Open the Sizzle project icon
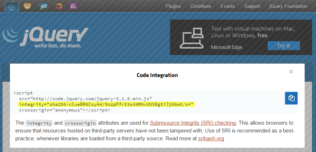 (x=59, y=6)
